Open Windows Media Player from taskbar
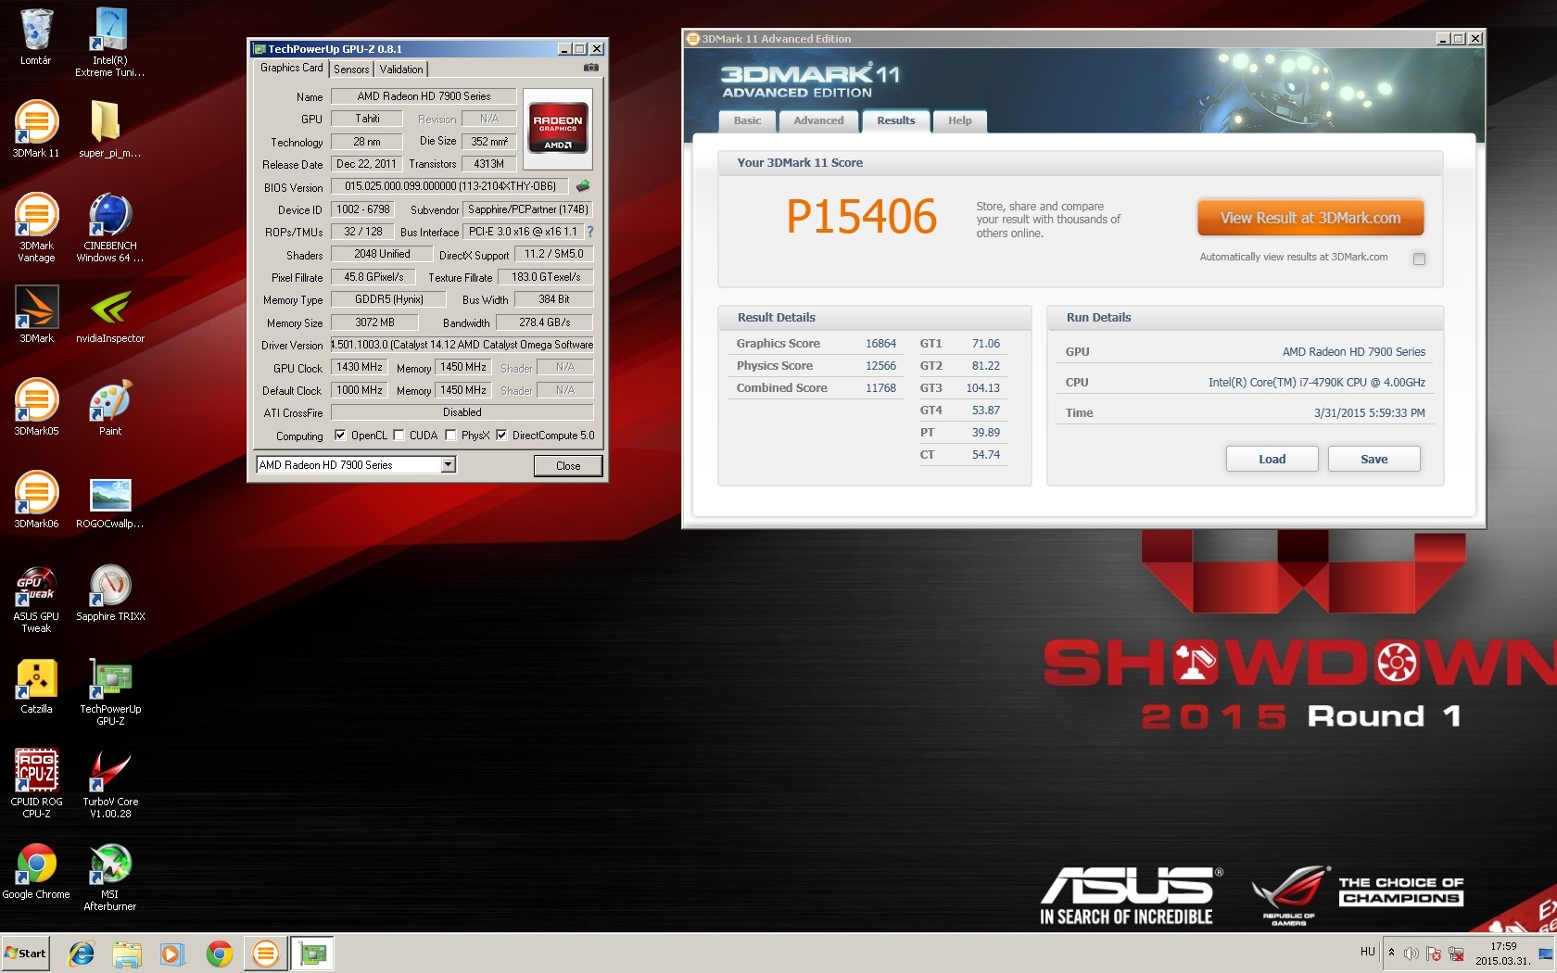This screenshot has height=973, width=1557. pos(172,953)
